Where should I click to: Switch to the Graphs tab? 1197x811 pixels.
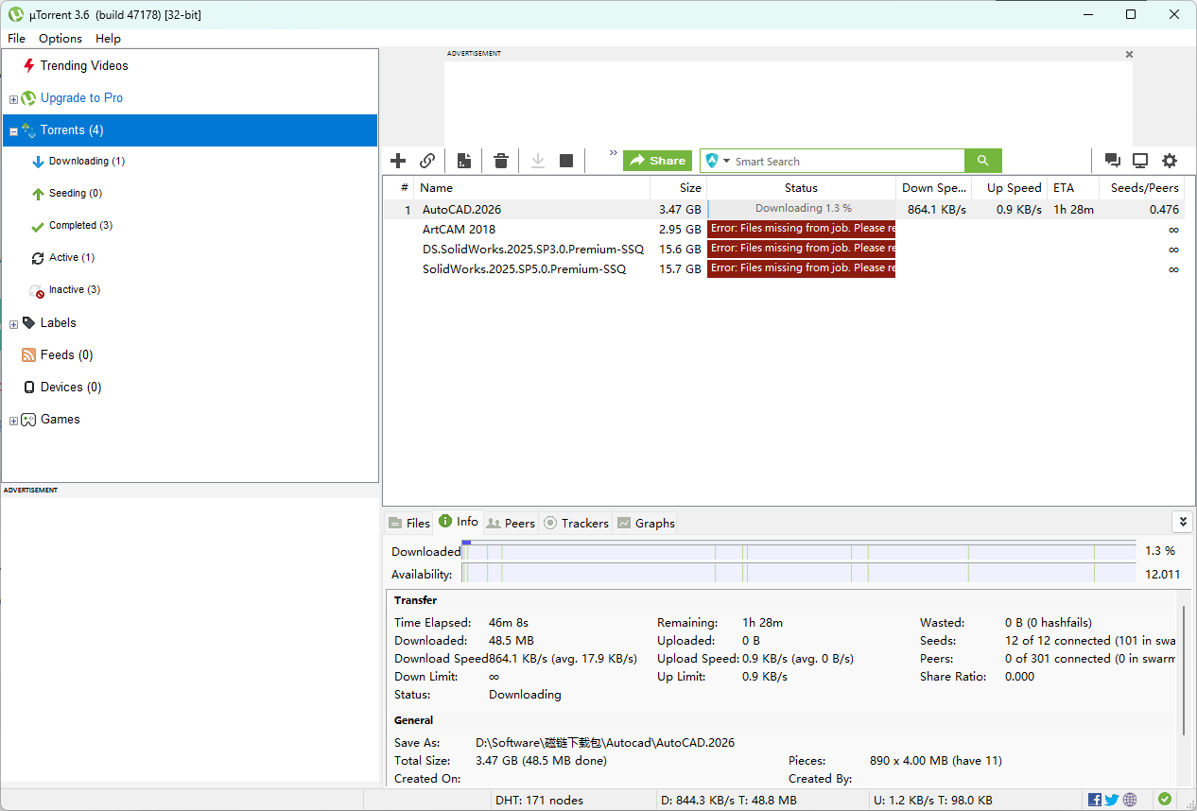click(x=646, y=523)
